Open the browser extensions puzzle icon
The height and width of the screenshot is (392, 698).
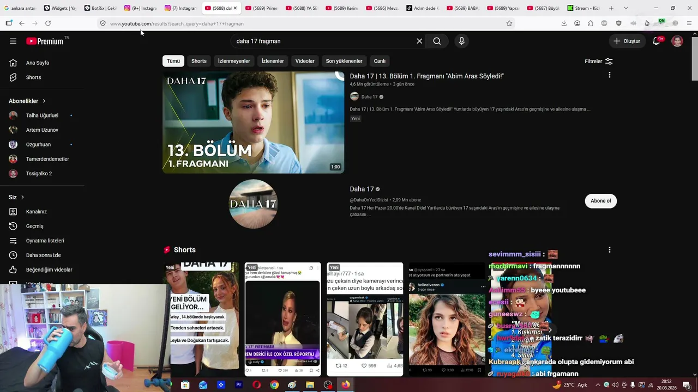click(591, 23)
